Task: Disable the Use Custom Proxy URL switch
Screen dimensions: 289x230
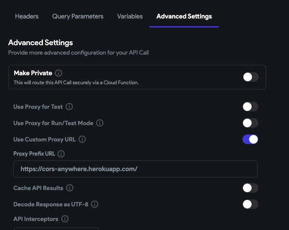Action: (x=250, y=139)
